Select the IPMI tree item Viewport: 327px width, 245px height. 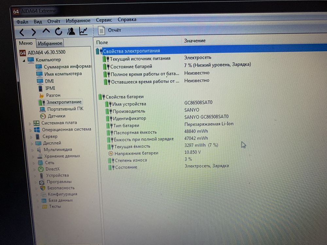[x=50, y=88]
